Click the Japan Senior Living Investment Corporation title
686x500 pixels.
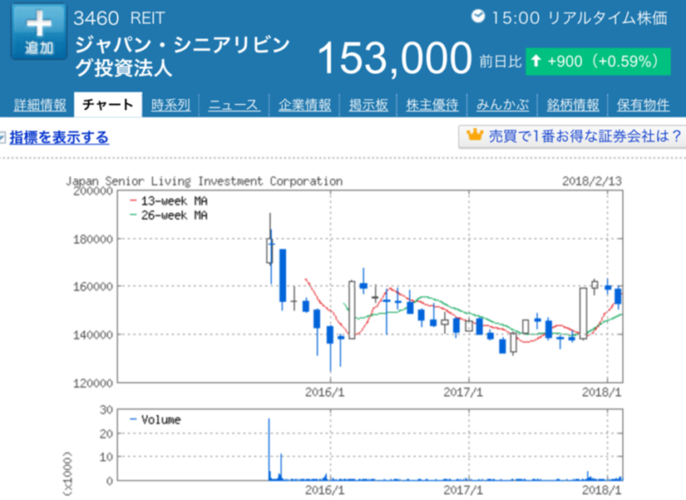coord(204,180)
